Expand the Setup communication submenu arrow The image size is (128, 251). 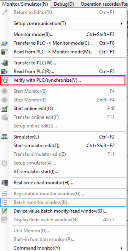tap(122, 24)
